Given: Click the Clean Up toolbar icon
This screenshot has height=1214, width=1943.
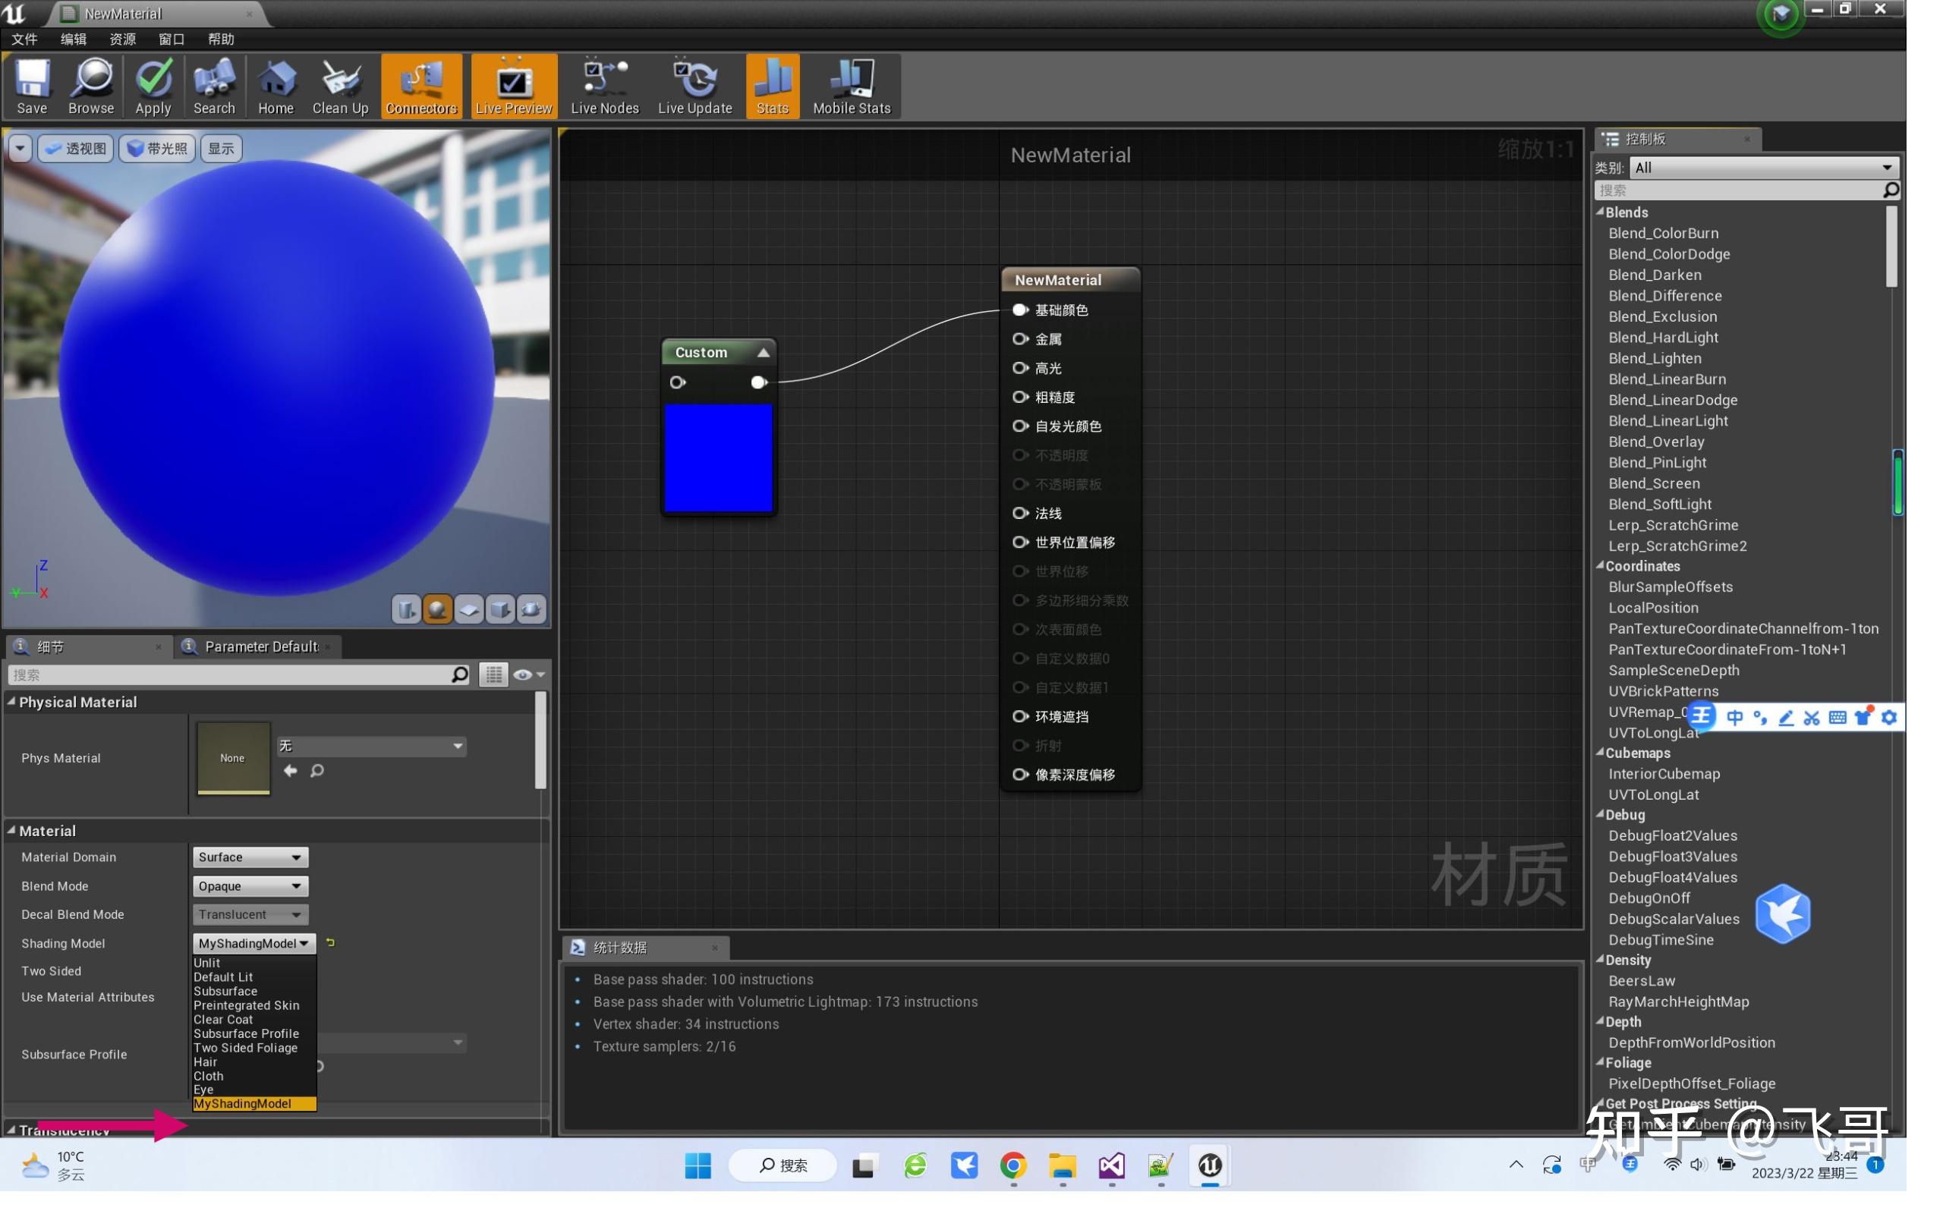Looking at the screenshot, I should (339, 86).
